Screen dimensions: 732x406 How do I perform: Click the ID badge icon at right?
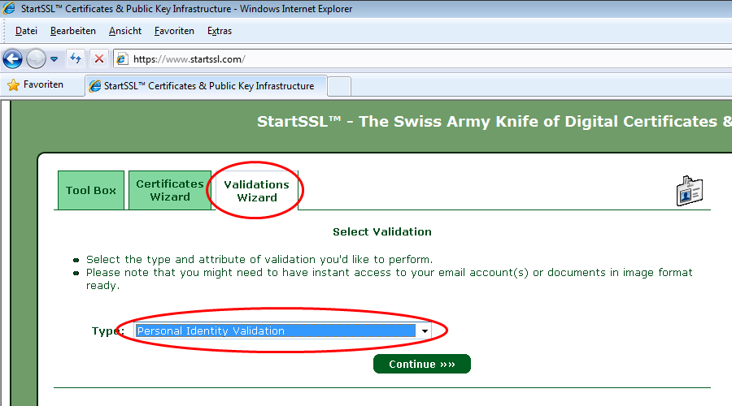coord(690,191)
